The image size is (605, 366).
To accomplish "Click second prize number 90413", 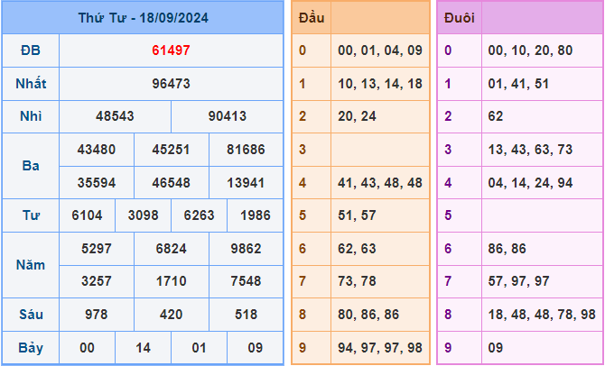I will (227, 117).
